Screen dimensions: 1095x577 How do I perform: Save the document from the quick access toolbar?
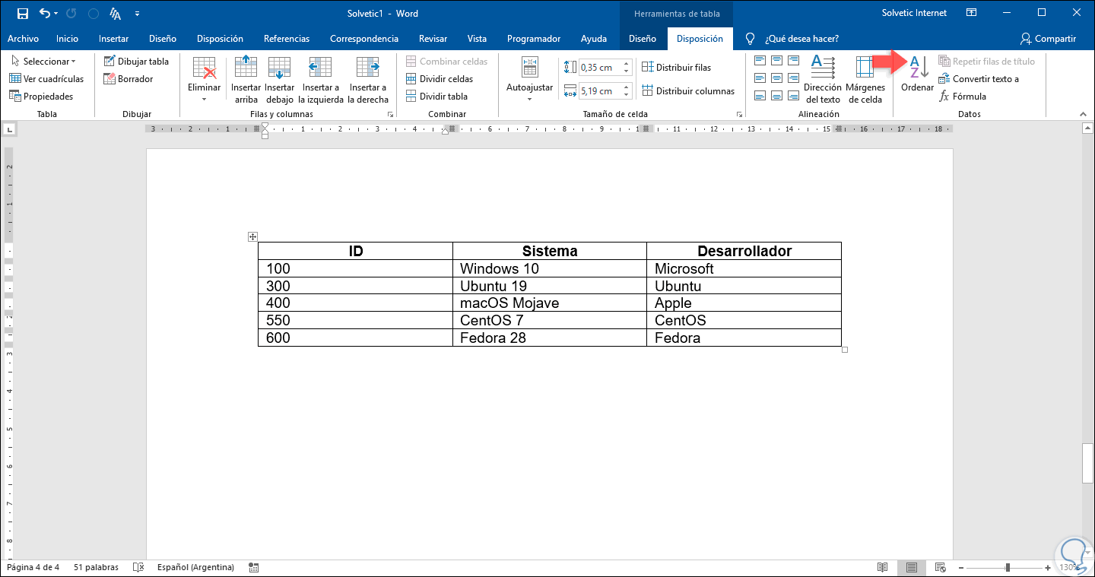(x=22, y=14)
